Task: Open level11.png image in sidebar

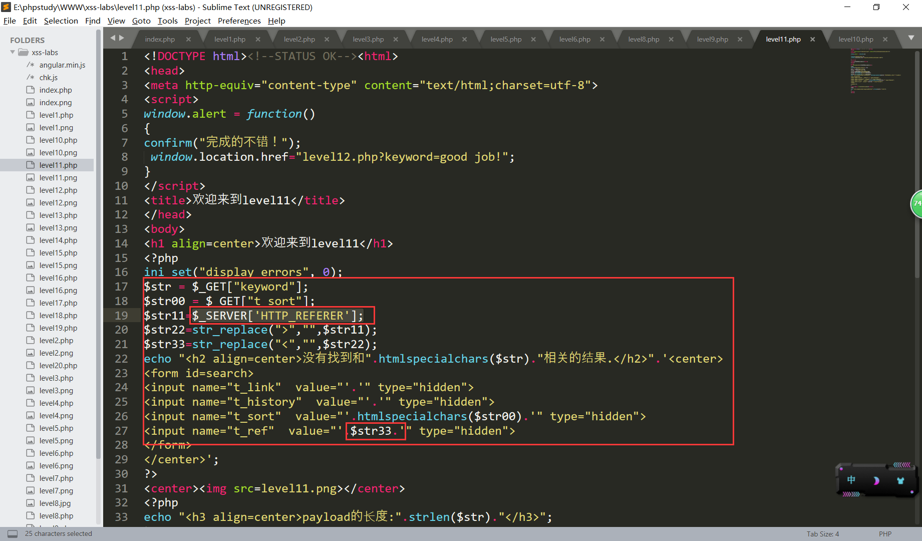Action: [x=58, y=178]
